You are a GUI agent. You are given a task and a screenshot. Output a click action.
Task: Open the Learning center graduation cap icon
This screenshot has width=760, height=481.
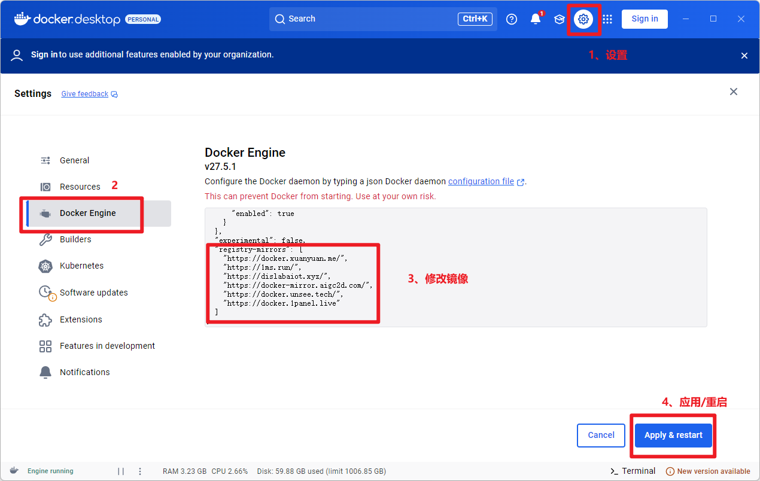point(560,19)
